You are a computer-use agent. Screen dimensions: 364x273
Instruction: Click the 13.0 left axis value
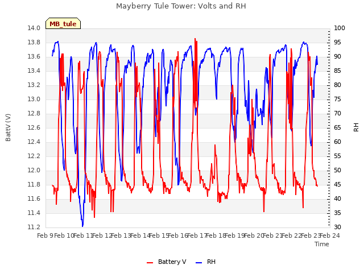click(34, 99)
